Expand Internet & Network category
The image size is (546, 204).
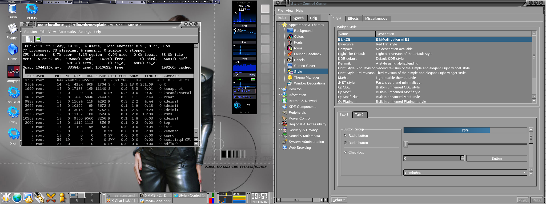279,101
